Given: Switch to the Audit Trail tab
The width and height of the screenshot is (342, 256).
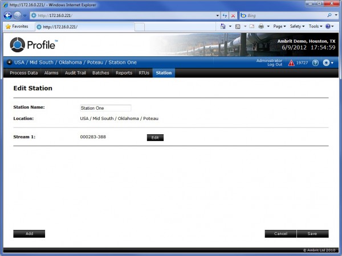Looking at the screenshot, I should 75,73.
